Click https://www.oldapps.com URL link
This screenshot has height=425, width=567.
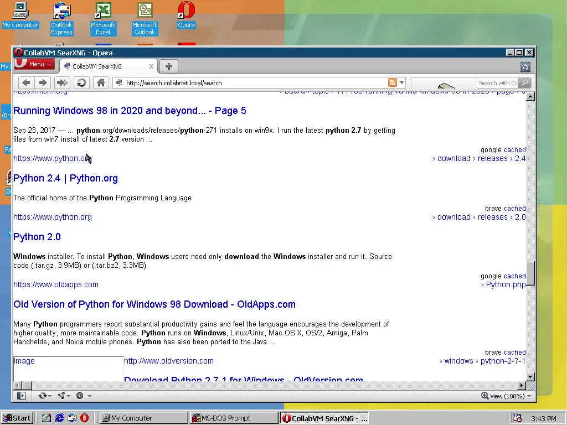coord(56,284)
